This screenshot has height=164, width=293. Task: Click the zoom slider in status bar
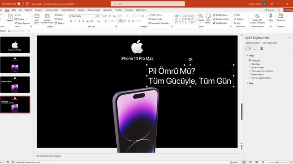click(x=277, y=162)
